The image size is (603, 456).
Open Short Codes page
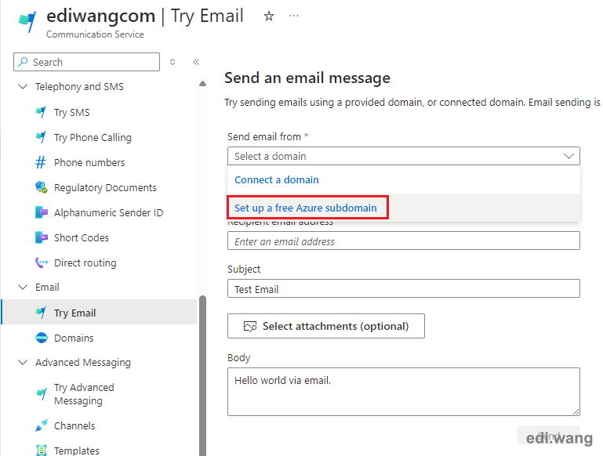point(82,238)
